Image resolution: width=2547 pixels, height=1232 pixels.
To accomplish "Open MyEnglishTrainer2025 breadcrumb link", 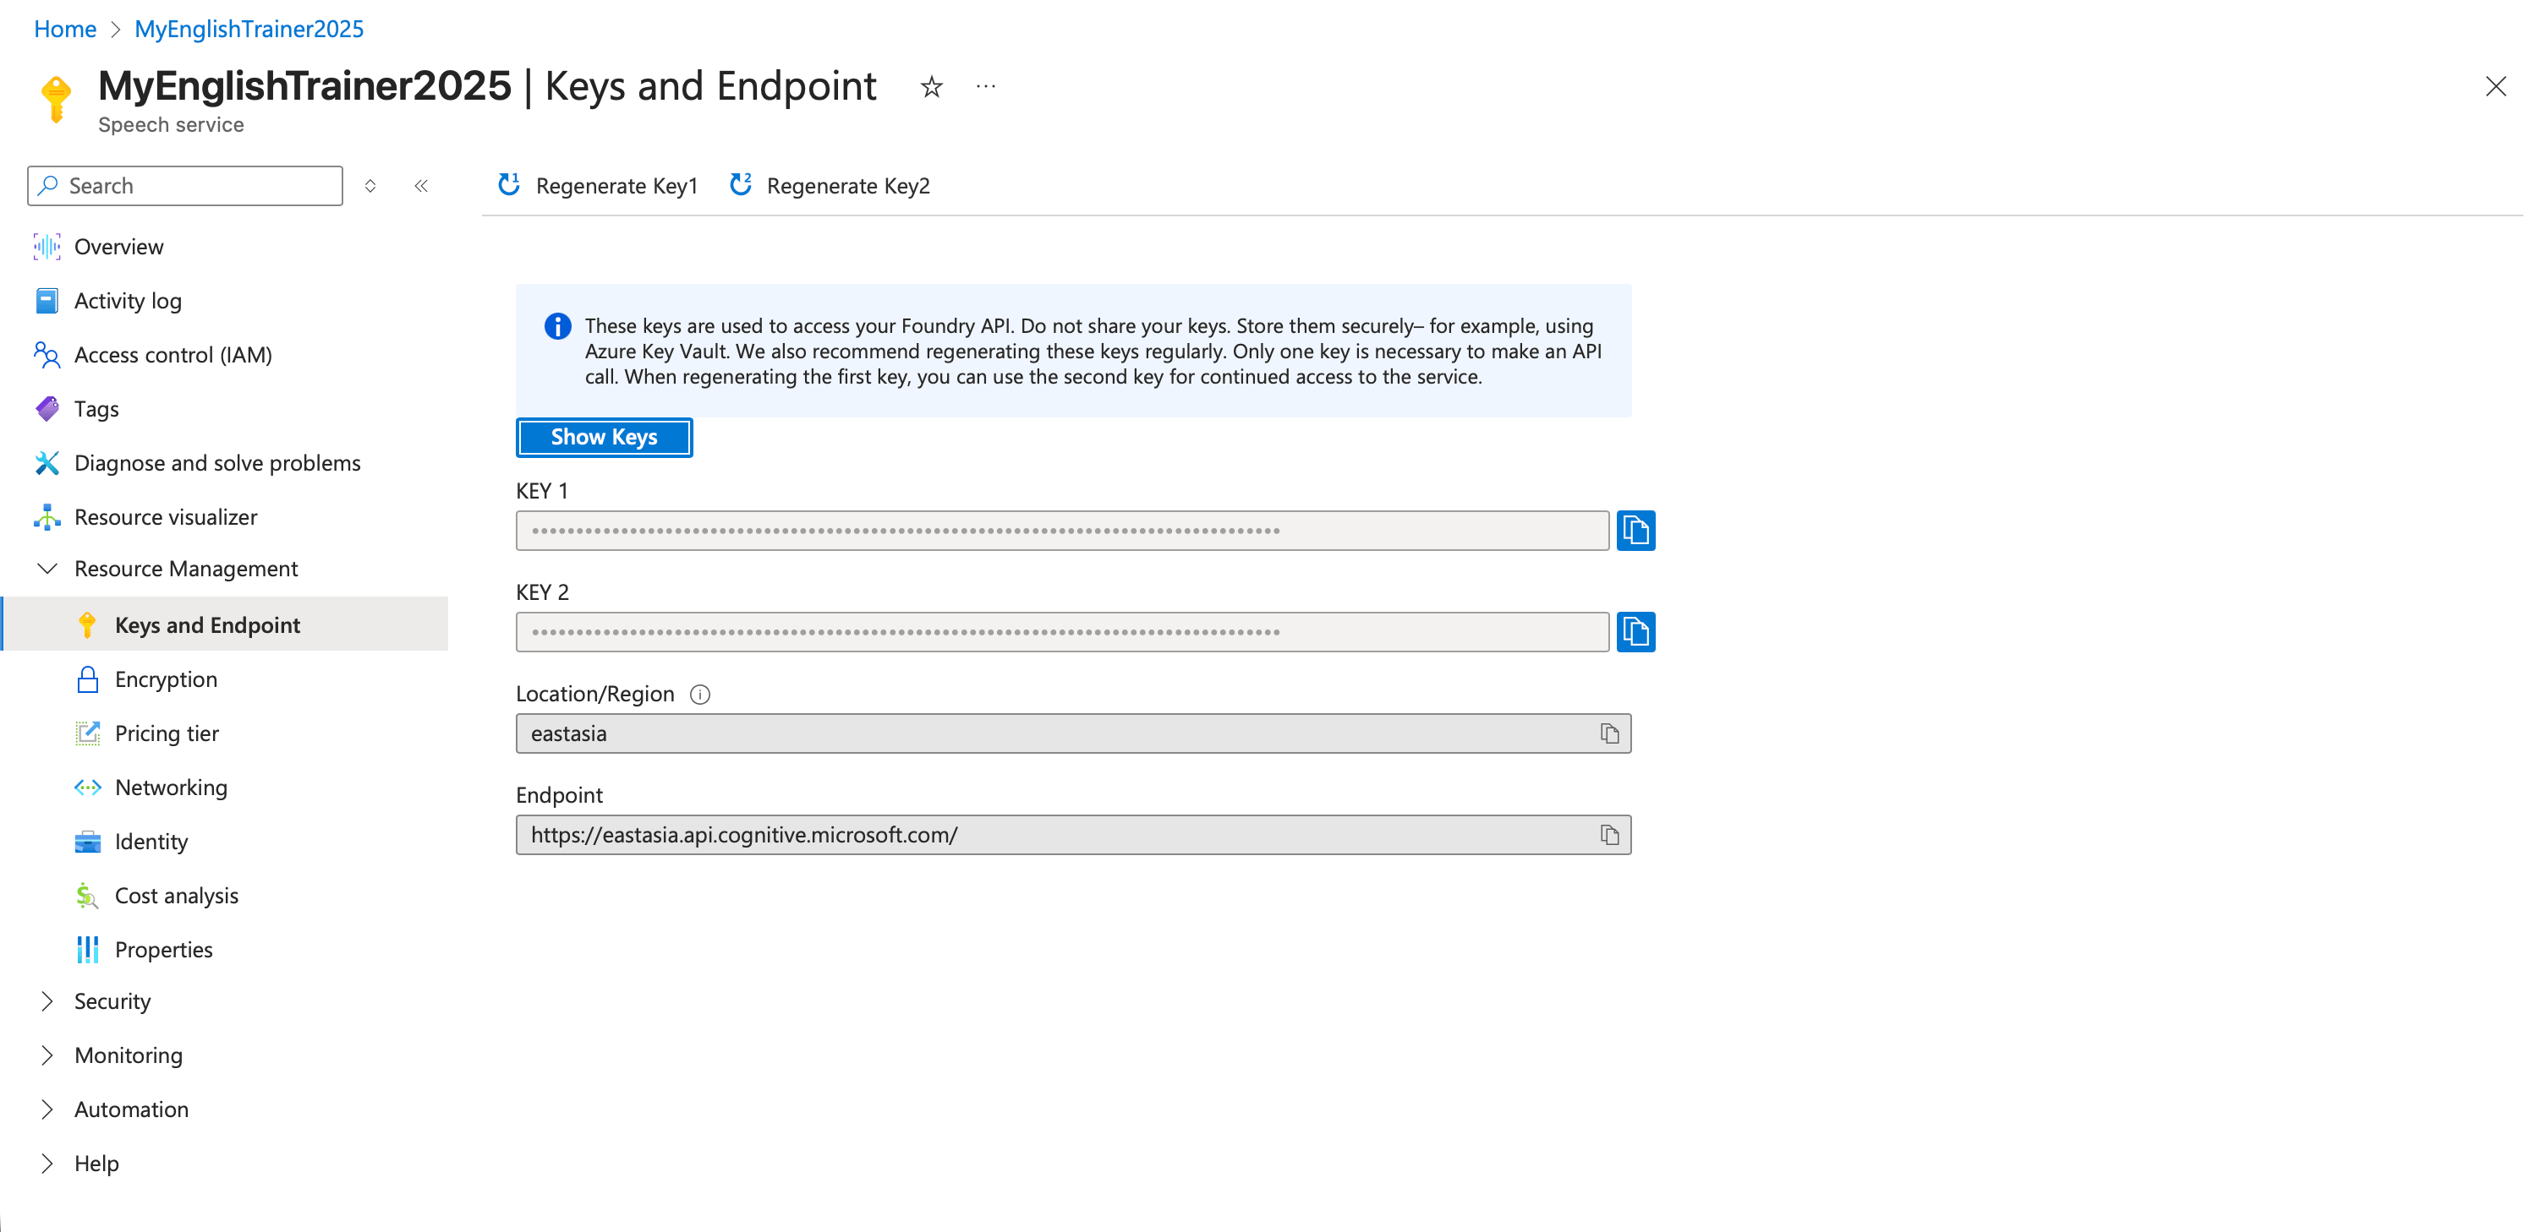I will 249,29.
